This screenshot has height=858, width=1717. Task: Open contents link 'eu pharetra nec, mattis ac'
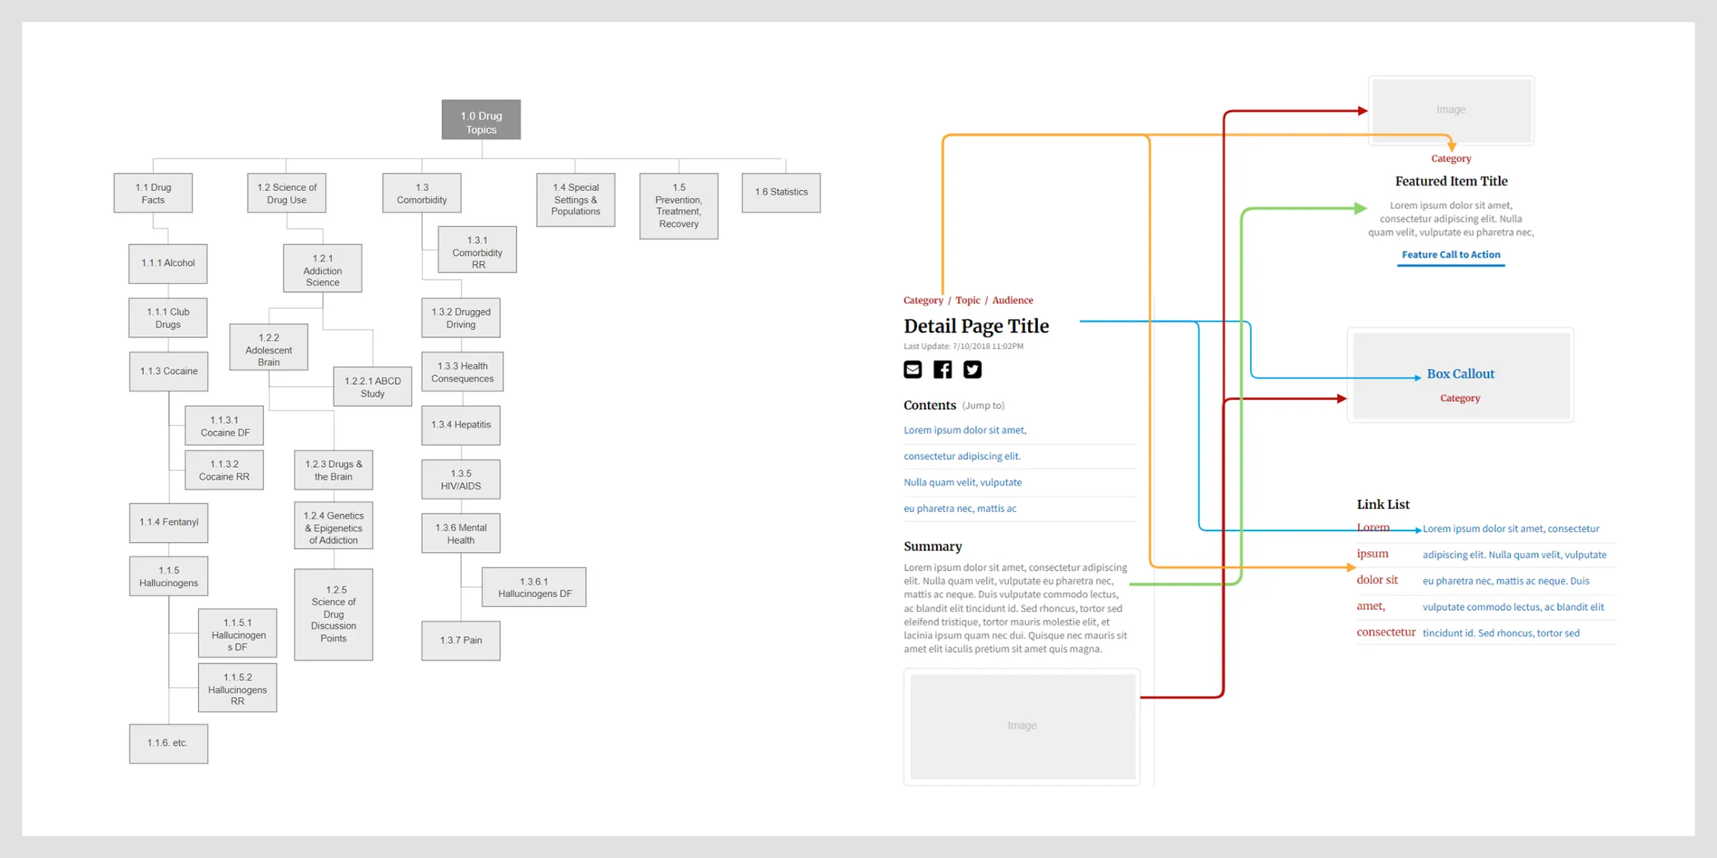959,508
